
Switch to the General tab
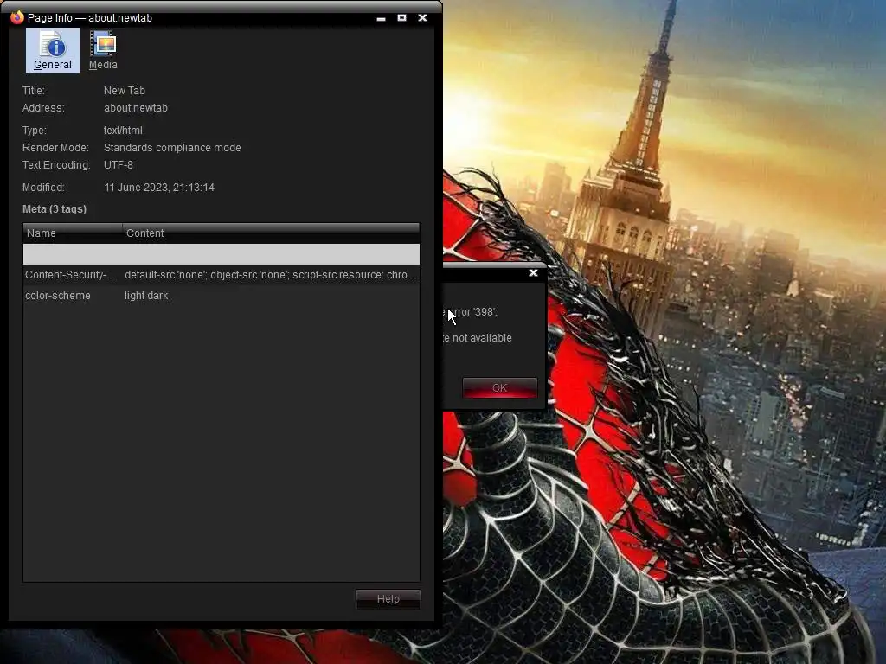tap(53, 50)
